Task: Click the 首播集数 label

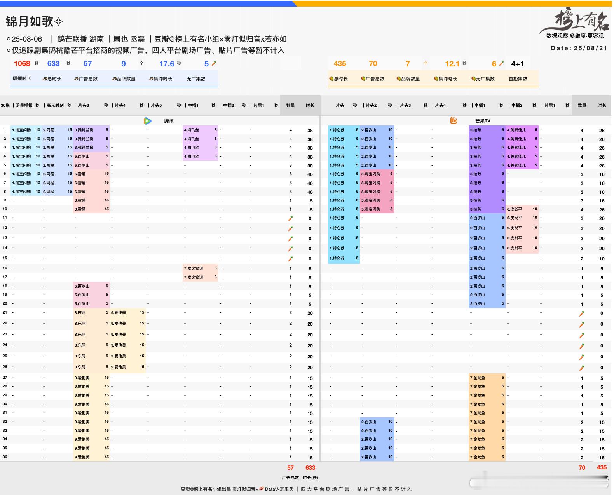Action: (x=518, y=78)
